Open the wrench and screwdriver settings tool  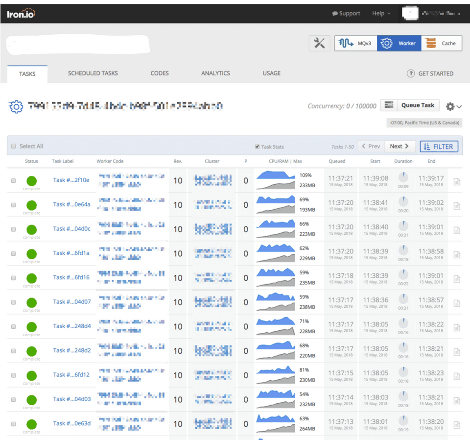319,43
